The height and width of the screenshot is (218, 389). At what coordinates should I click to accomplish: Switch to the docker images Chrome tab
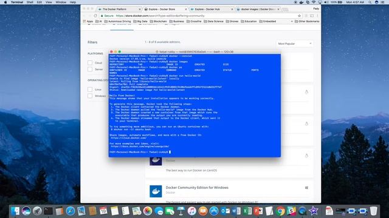258,9
